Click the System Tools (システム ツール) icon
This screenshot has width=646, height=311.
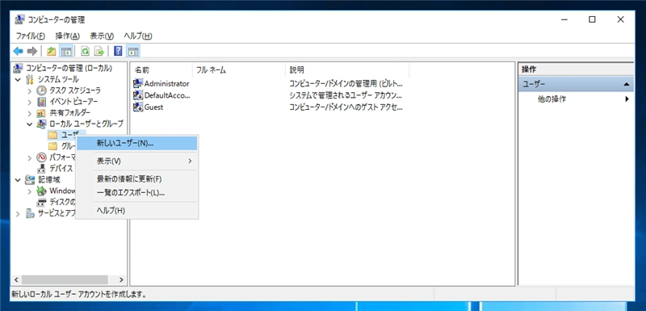click(x=30, y=79)
